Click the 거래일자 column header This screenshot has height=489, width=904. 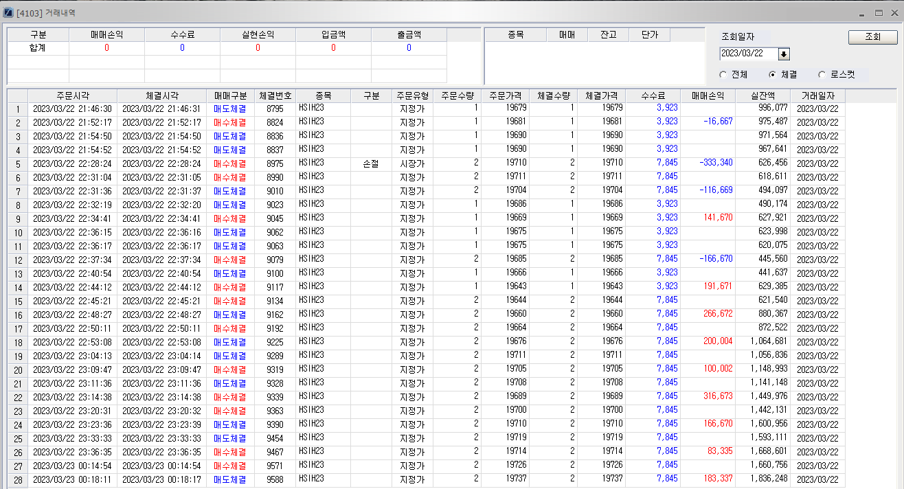point(817,96)
